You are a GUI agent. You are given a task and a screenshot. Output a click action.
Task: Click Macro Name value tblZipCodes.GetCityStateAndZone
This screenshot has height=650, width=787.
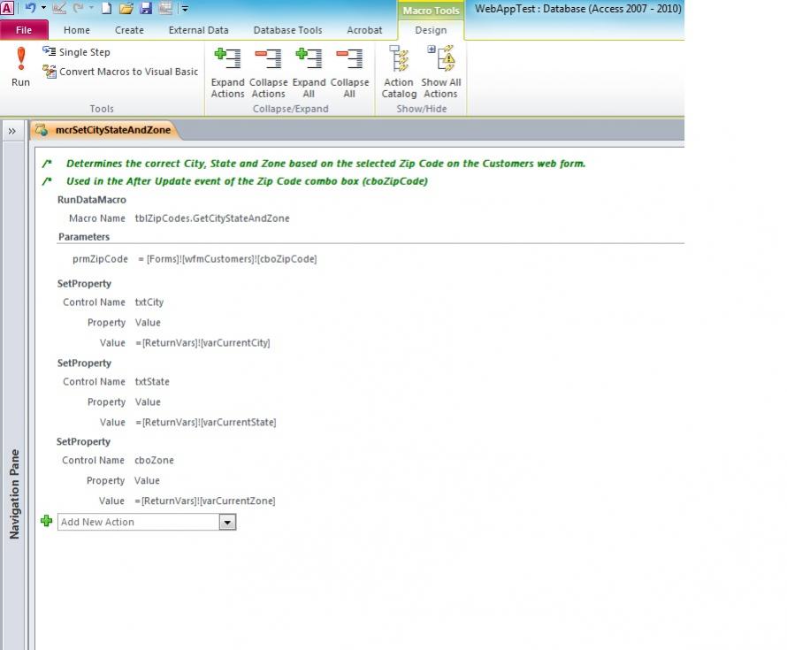click(212, 218)
